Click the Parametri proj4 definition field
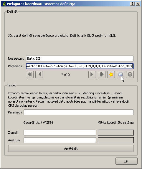The height and width of the screenshot is (169, 142). (x=80, y=66)
